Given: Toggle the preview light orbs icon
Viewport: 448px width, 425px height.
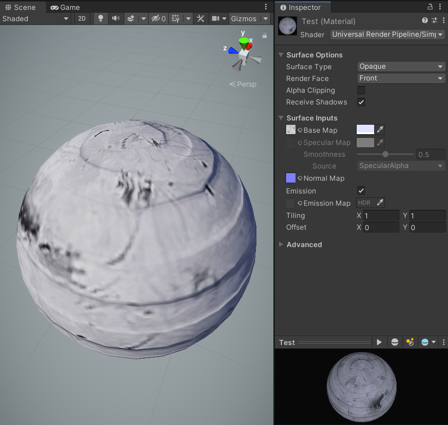Looking at the screenshot, I should click(x=409, y=342).
